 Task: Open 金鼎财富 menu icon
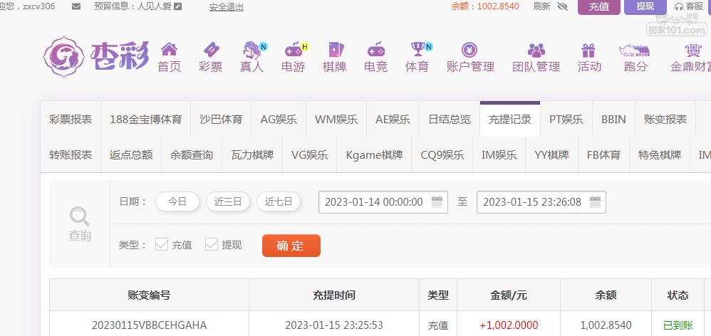693,49
